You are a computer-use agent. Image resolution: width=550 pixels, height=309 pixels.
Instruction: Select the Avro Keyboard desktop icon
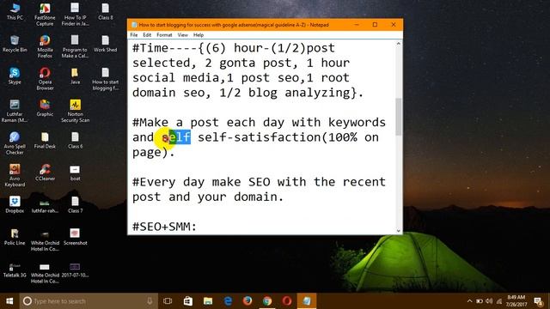coord(15,175)
